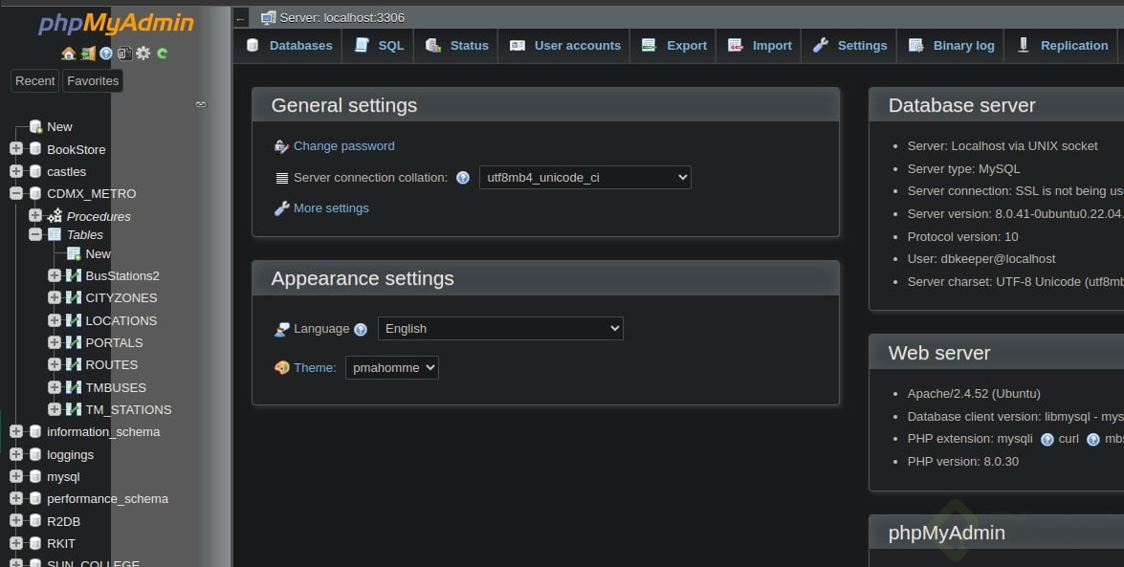The image size is (1124, 567).
Task: Expand the R2DB database node
Action: click(x=15, y=520)
